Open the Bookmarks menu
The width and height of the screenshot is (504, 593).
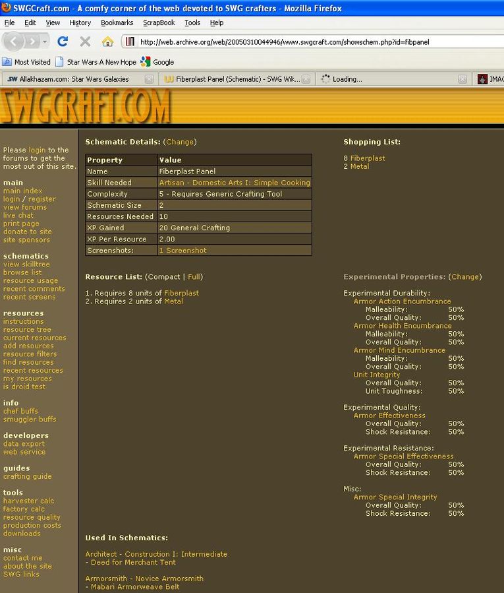pos(117,22)
